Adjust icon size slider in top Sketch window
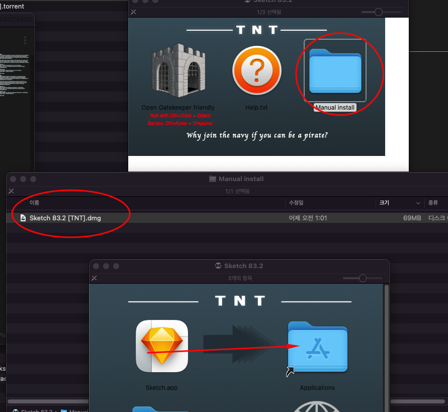Image resolution: width=448 pixels, height=412 pixels. click(x=378, y=12)
